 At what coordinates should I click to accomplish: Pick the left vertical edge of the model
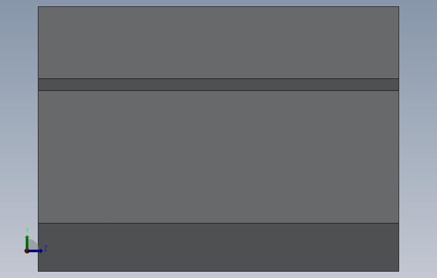point(38,139)
